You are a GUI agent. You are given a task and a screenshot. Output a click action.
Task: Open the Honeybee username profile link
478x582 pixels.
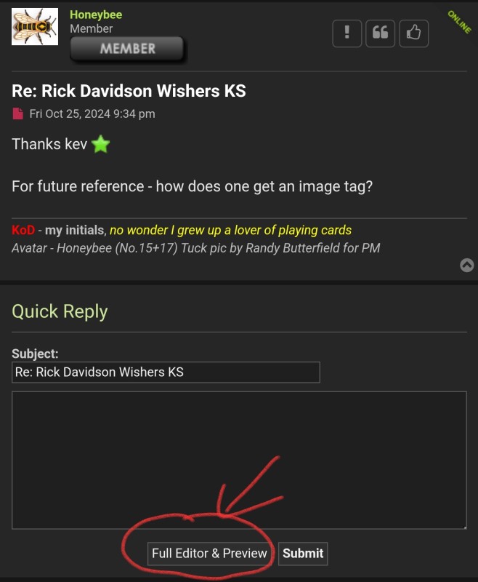click(96, 15)
